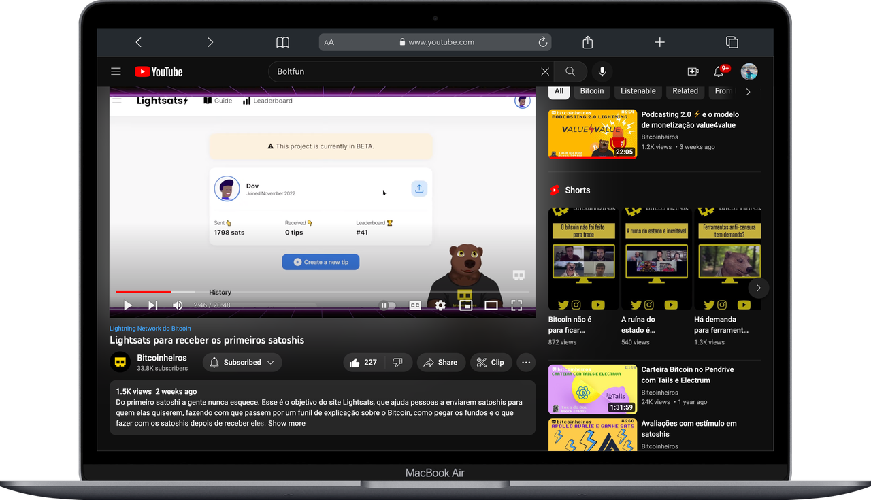Open a new tab with plus icon
Image resolution: width=871 pixels, height=500 pixels.
click(659, 42)
